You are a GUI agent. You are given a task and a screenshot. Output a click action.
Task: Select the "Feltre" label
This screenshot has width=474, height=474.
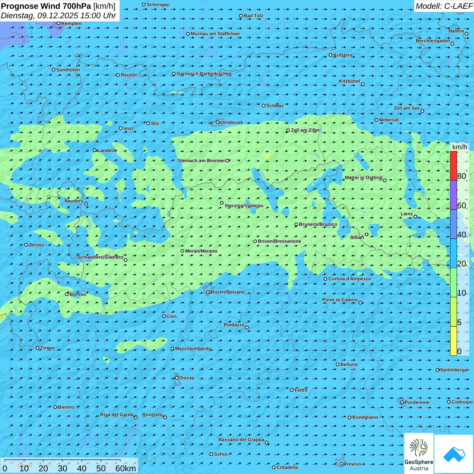coord(301,390)
